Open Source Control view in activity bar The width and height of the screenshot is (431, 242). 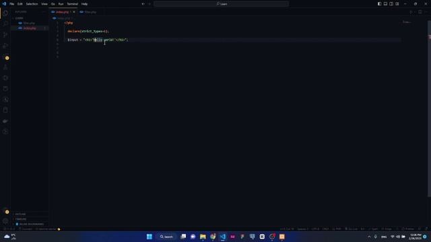[5, 34]
